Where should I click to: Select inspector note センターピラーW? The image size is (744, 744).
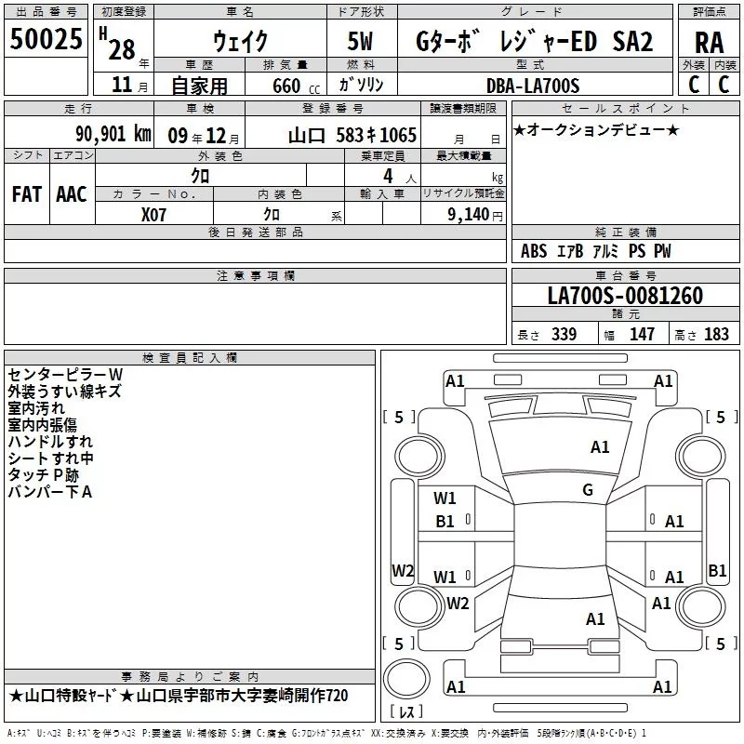click(65, 375)
